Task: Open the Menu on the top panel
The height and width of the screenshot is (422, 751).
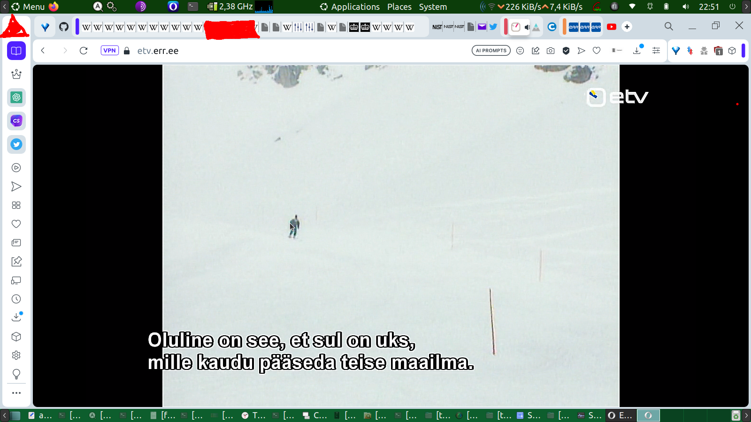Action: (28, 7)
